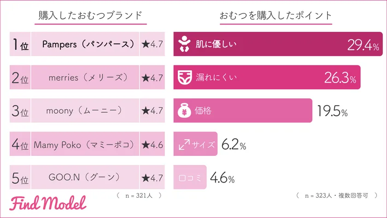Click the baby icon beside 肌に優しい

point(184,44)
